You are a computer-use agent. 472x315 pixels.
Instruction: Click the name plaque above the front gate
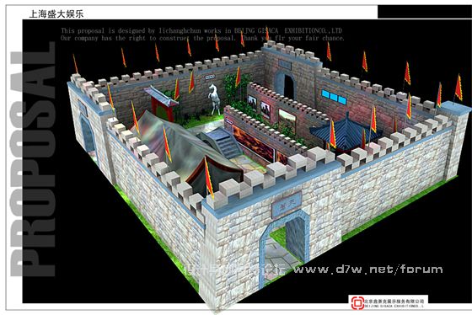pyautogui.click(x=287, y=205)
